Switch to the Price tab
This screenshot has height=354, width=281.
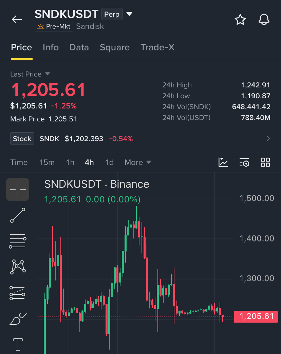click(x=21, y=47)
